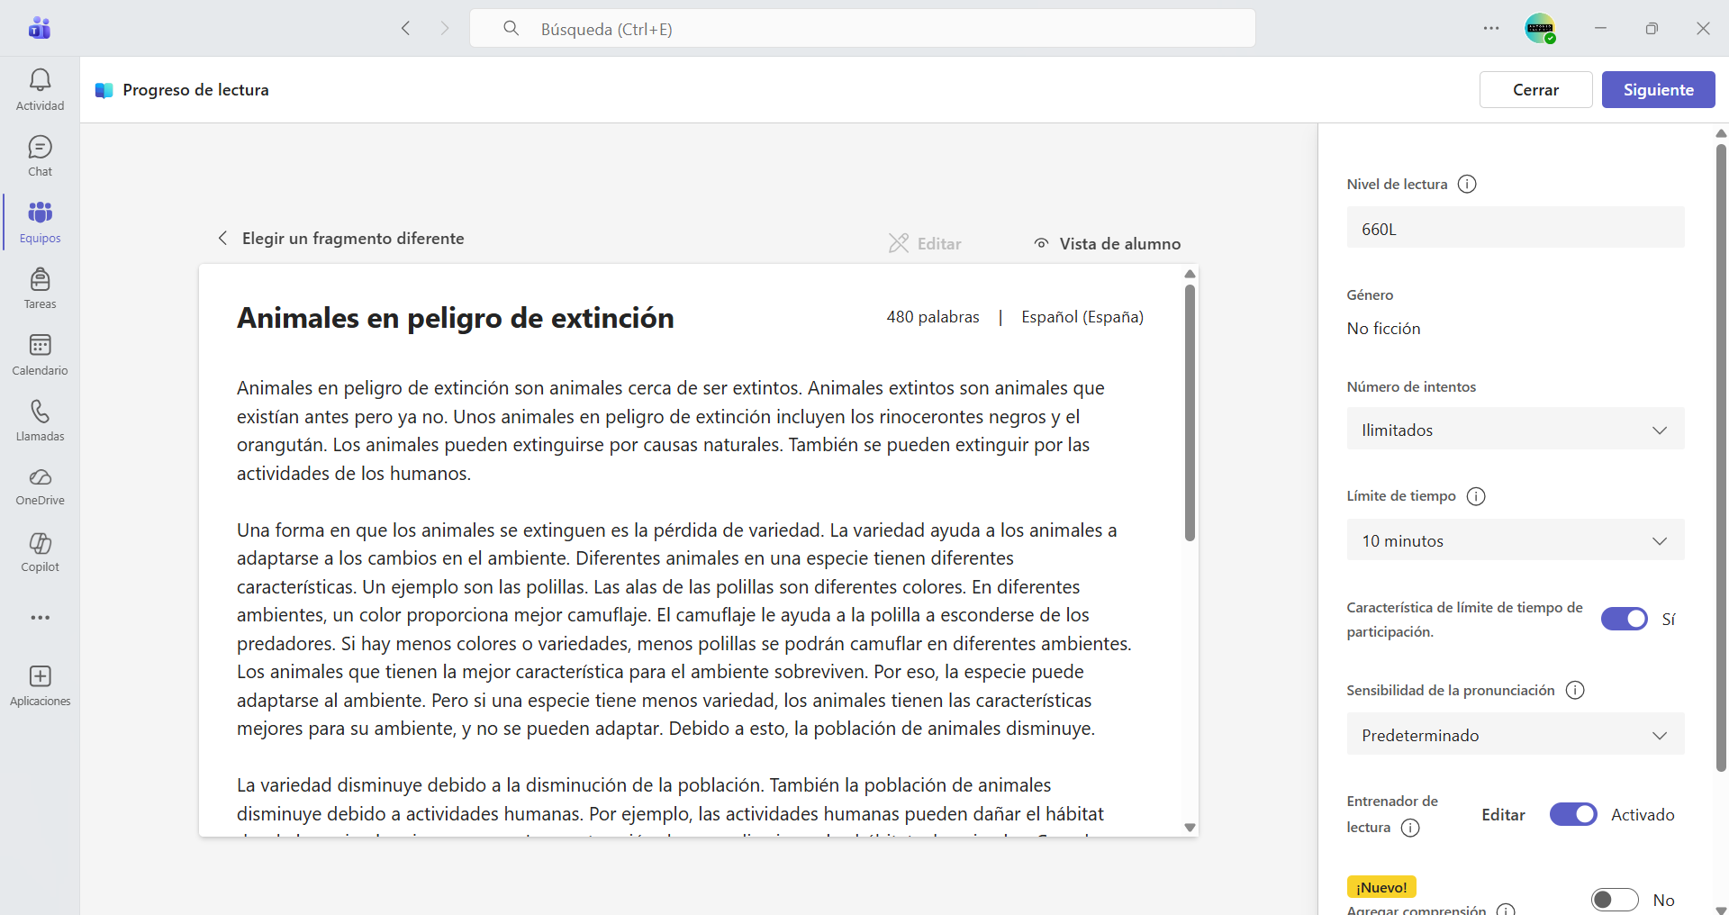Navigate back with the arrow
The image size is (1729, 915).
406,28
